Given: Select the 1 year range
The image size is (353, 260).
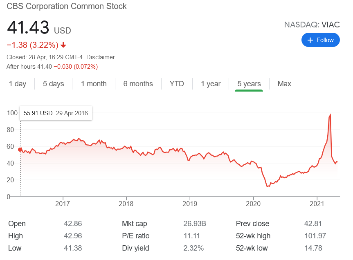Looking at the screenshot, I should click(211, 84).
